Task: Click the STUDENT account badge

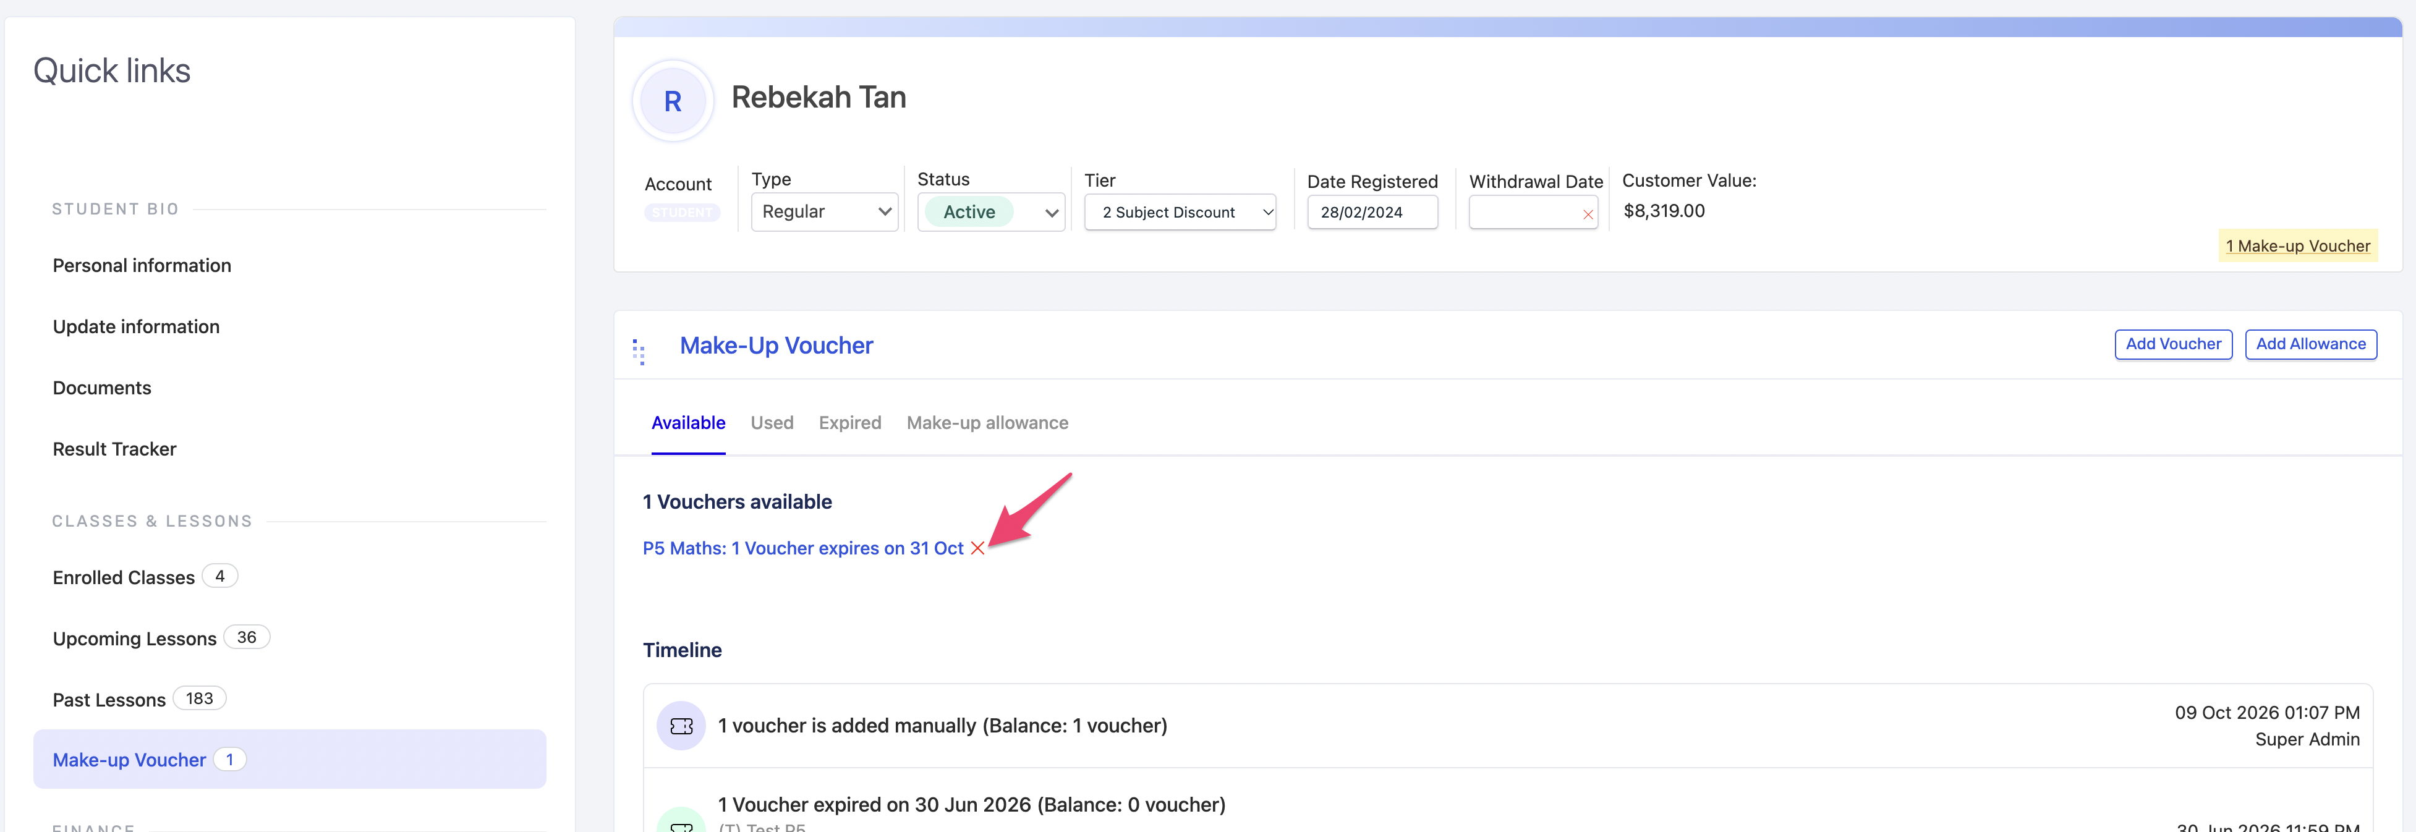Action: pyautogui.click(x=682, y=213)
